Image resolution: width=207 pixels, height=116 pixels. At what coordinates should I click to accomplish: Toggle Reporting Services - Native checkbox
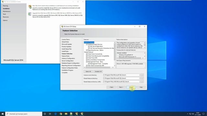point(87,50)
